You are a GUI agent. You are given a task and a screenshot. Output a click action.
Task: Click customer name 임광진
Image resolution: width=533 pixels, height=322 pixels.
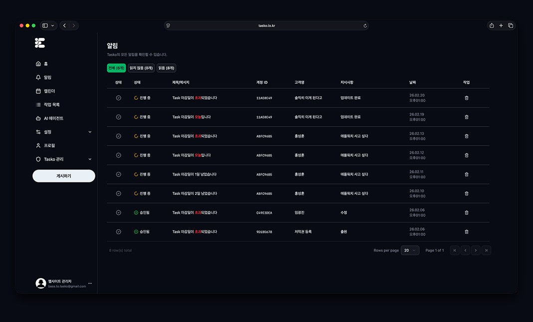coord(299,213)
